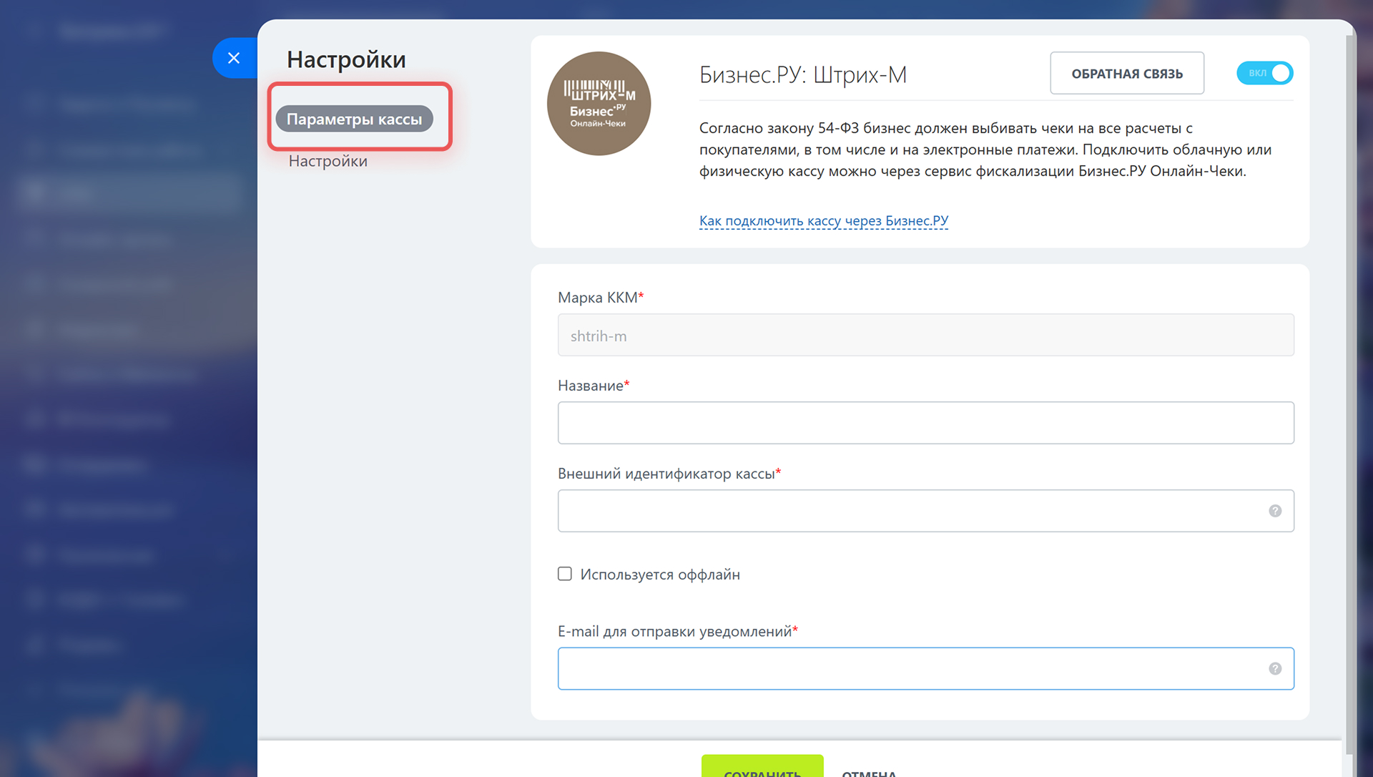Show help for Внешний идентификатор кассы
1373x777 pixels.
pos(1275,511)
